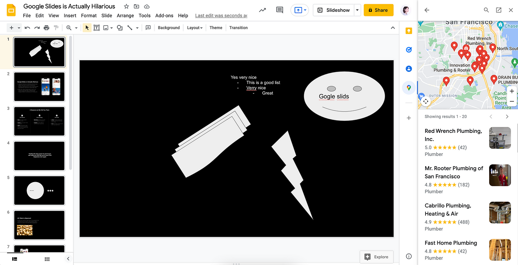Screen dimensions: 518x265
Task: Open the new slide layout dropdown arrow
Action: click(19, 28)
